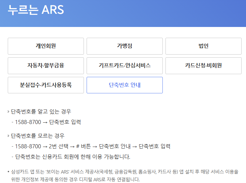Open the 기프트카드·안심서비스 tab
Screen dimensions: 246x183
(125, 66)
